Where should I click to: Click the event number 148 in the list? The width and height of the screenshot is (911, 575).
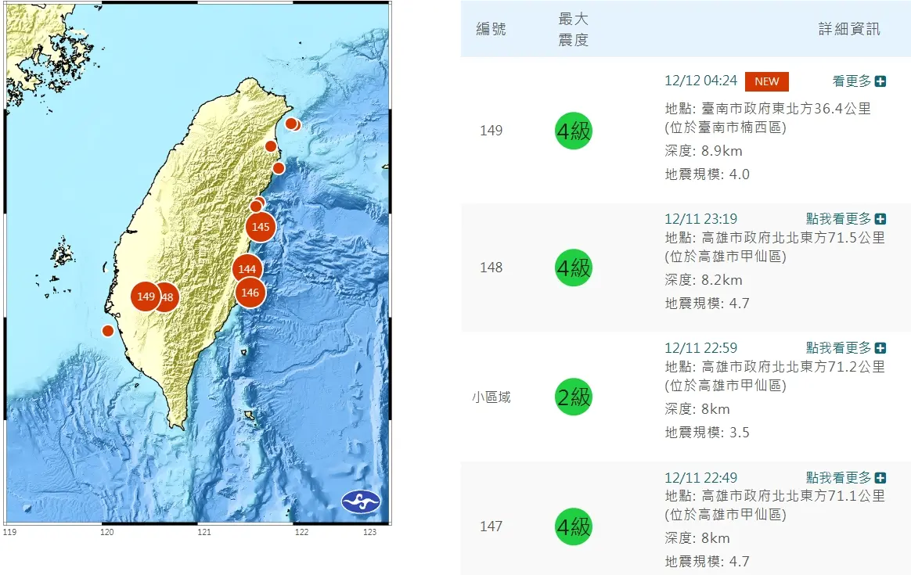pos(491,268)
